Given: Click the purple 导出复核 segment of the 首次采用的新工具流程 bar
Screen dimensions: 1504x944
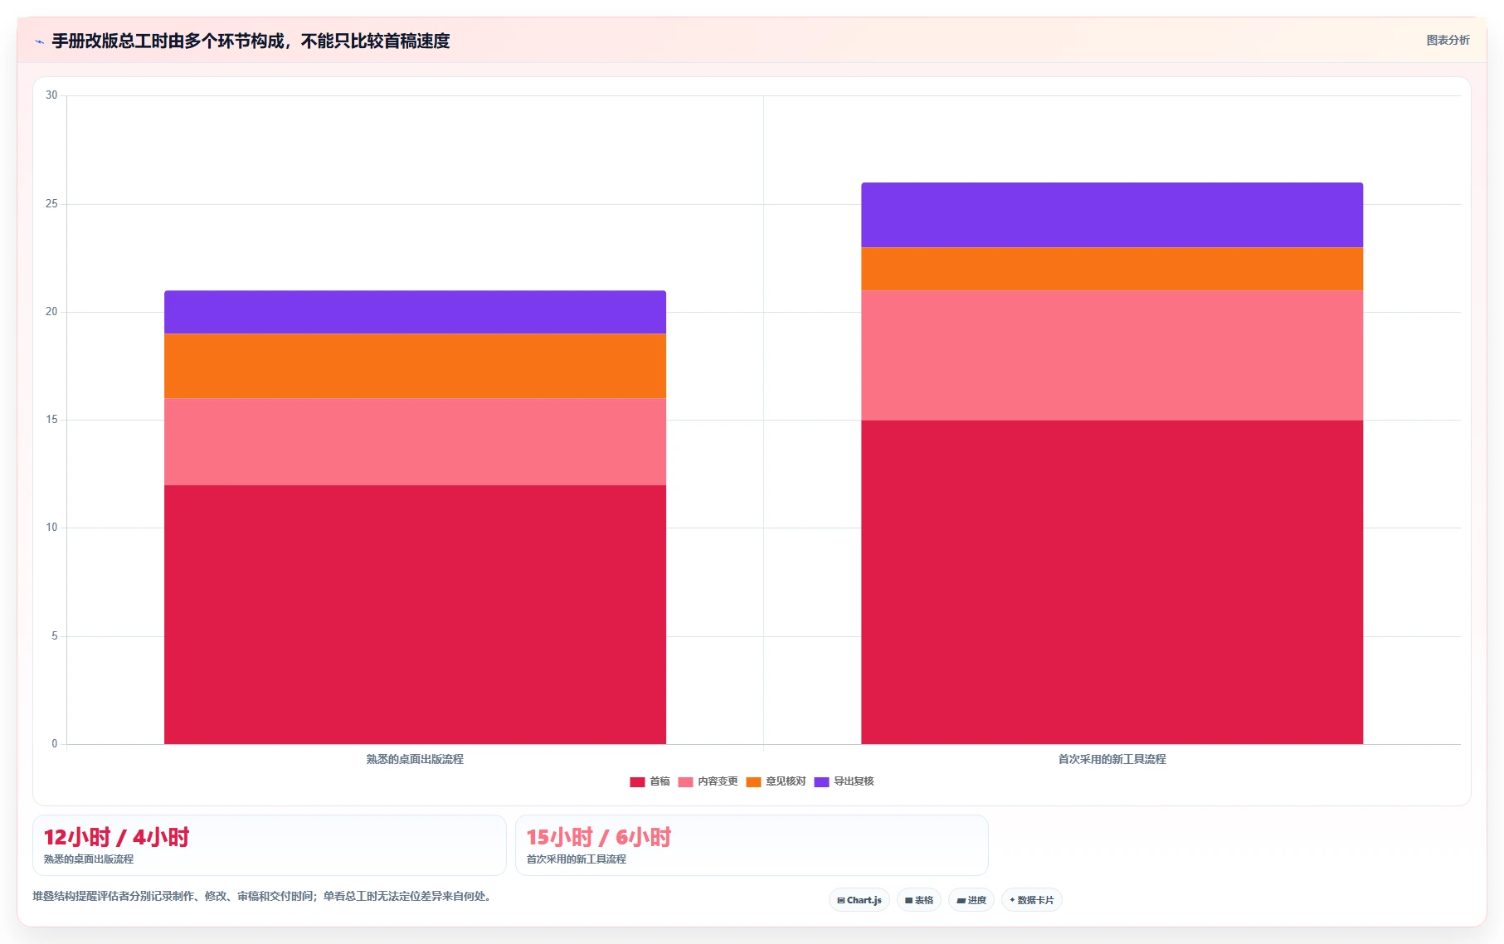Looking at the screenshot, I should [1112, 215].
